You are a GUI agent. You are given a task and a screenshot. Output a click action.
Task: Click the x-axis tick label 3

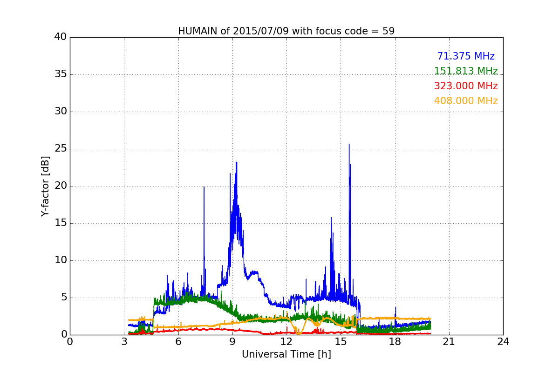(x=124, y=342)
